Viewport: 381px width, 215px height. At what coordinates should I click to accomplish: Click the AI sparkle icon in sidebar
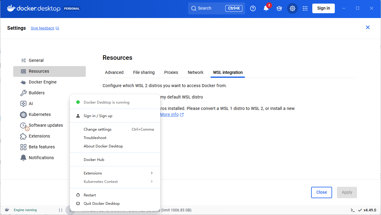coord(23,104)
